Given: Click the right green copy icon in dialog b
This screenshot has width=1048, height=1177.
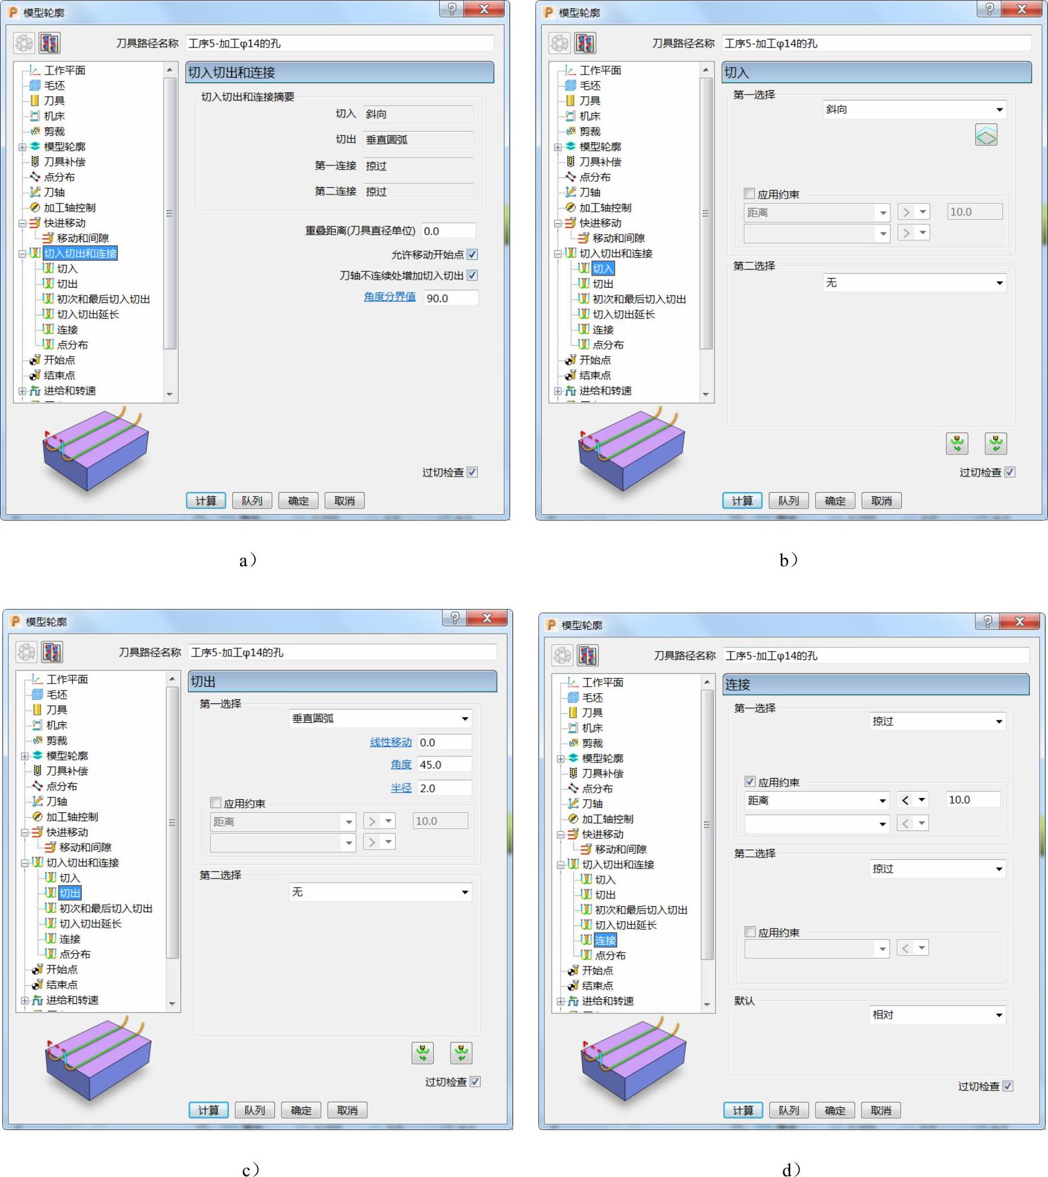Looking at the screenshot, I should pyautogui.click(x=996, y=444).
